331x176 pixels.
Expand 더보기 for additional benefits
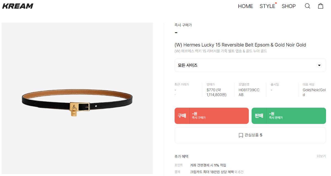(321, 156)
